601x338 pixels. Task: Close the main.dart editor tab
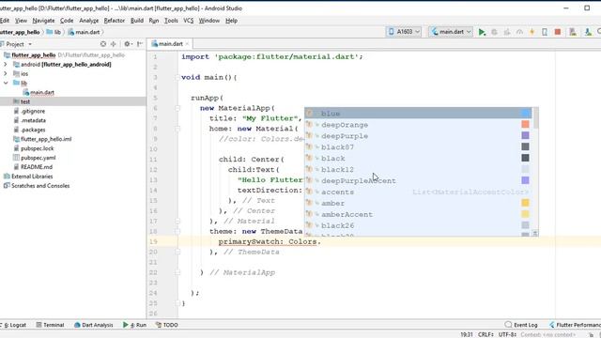(x=187, y=44)
